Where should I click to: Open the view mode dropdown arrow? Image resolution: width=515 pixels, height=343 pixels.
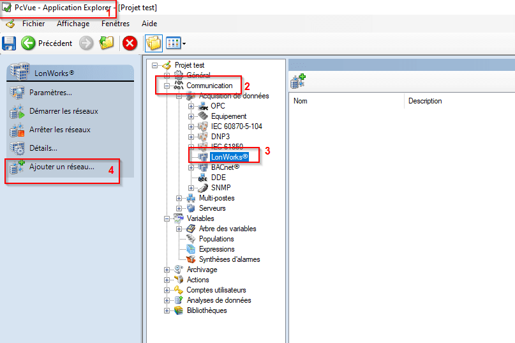point(184,44)
